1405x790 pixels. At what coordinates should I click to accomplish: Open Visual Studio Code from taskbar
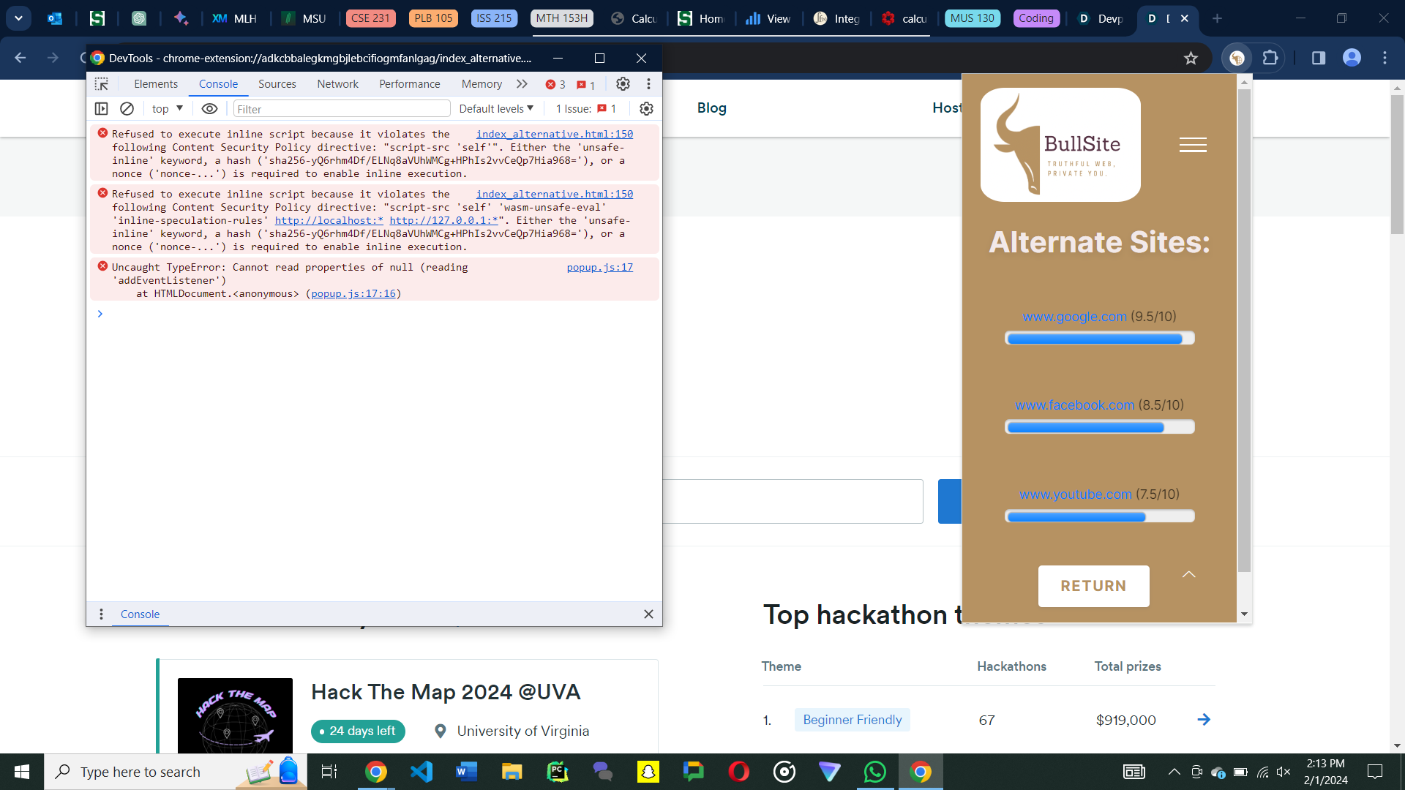tap(421, 772)
